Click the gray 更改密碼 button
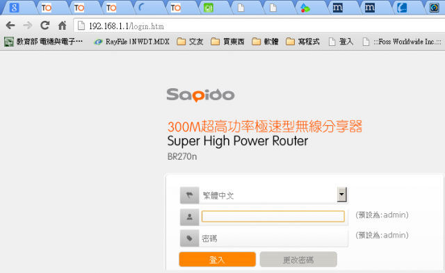 (x=298, y=259)
